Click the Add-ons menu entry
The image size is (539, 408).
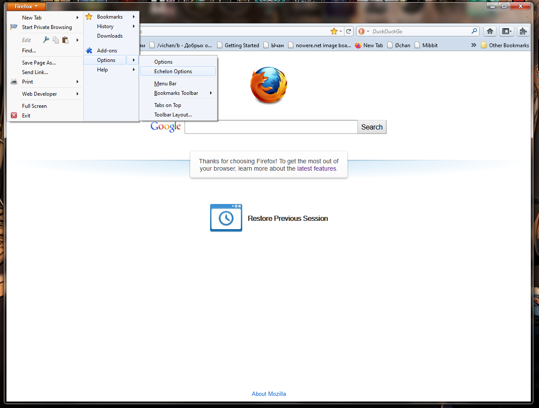[111, 51]
